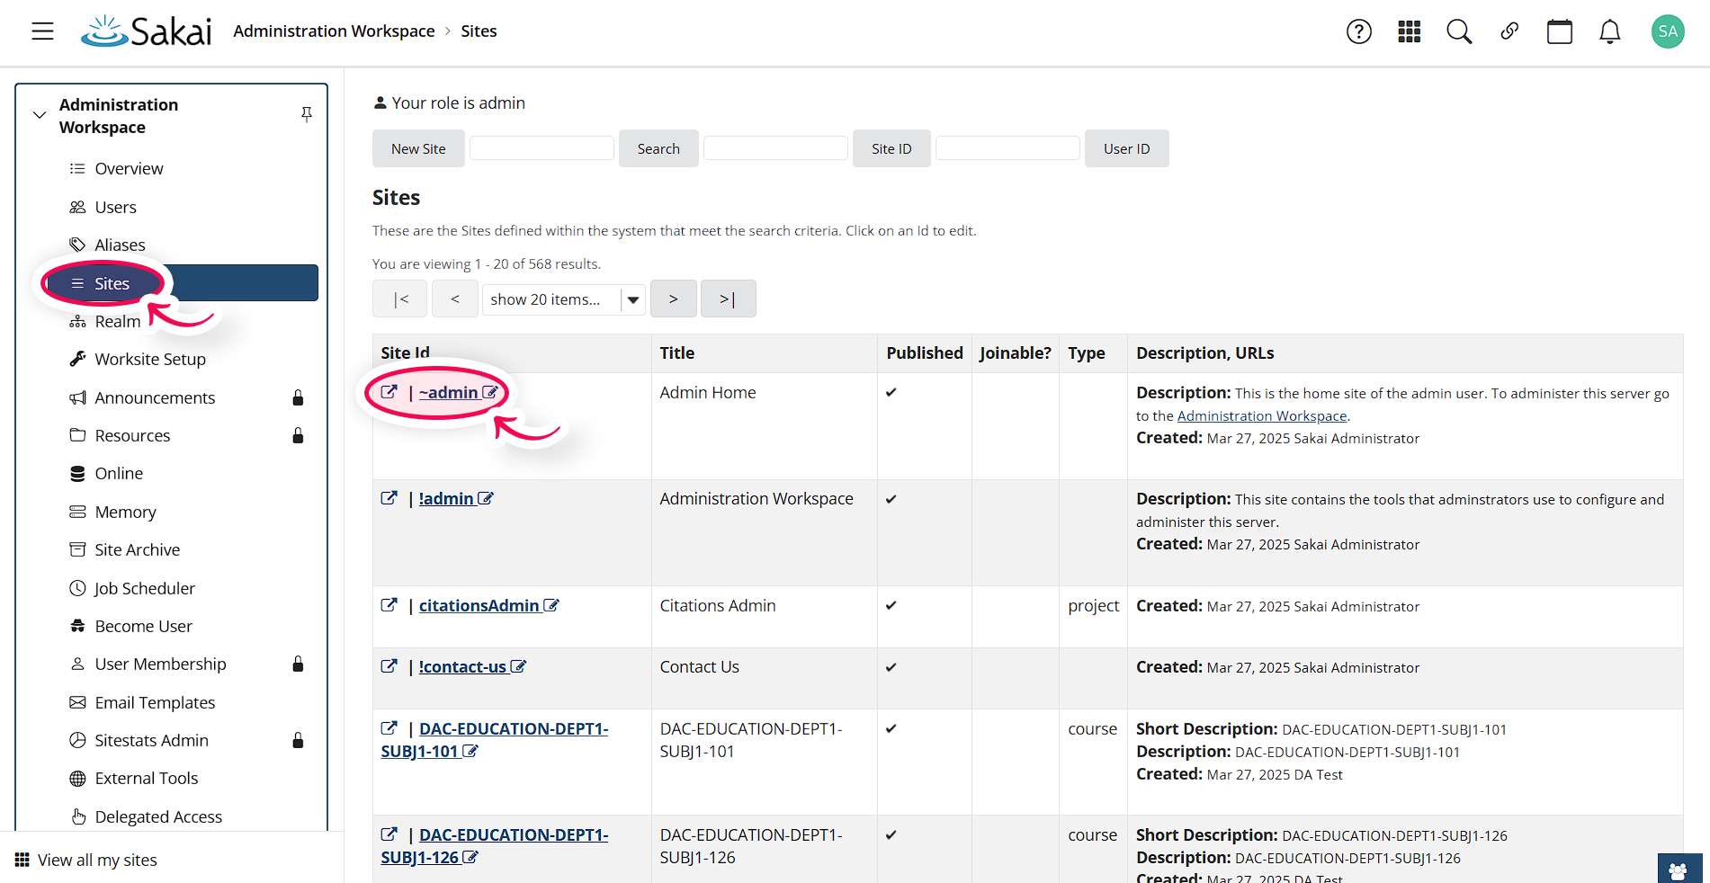
Task: Click the magnifying glass search icon
Action: coord(1459,31)
